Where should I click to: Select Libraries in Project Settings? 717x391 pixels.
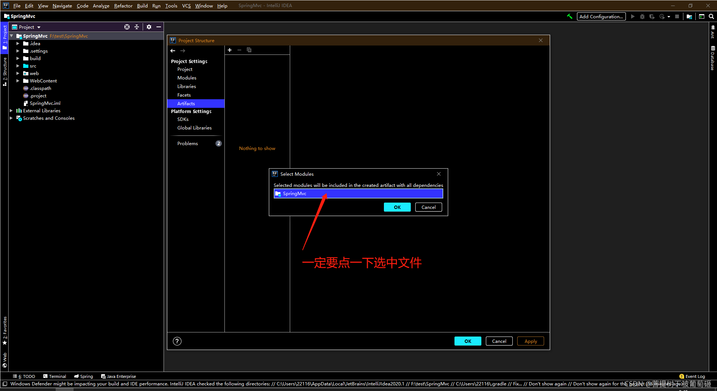187,86
